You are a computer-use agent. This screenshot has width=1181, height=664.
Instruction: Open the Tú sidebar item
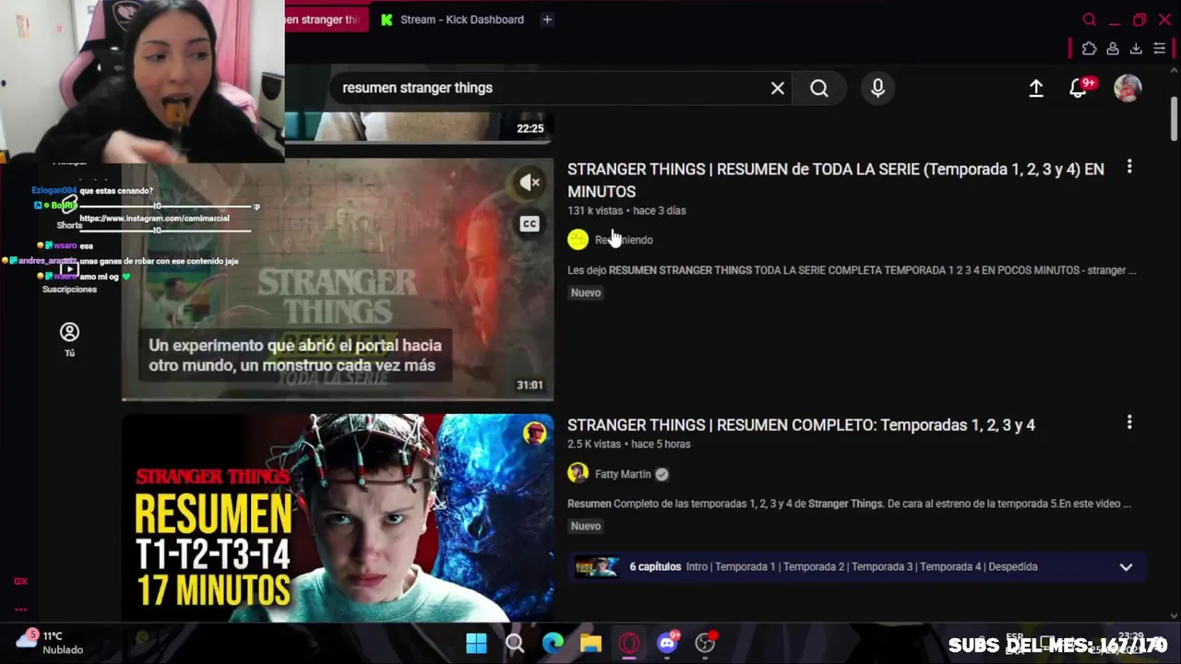69,339
